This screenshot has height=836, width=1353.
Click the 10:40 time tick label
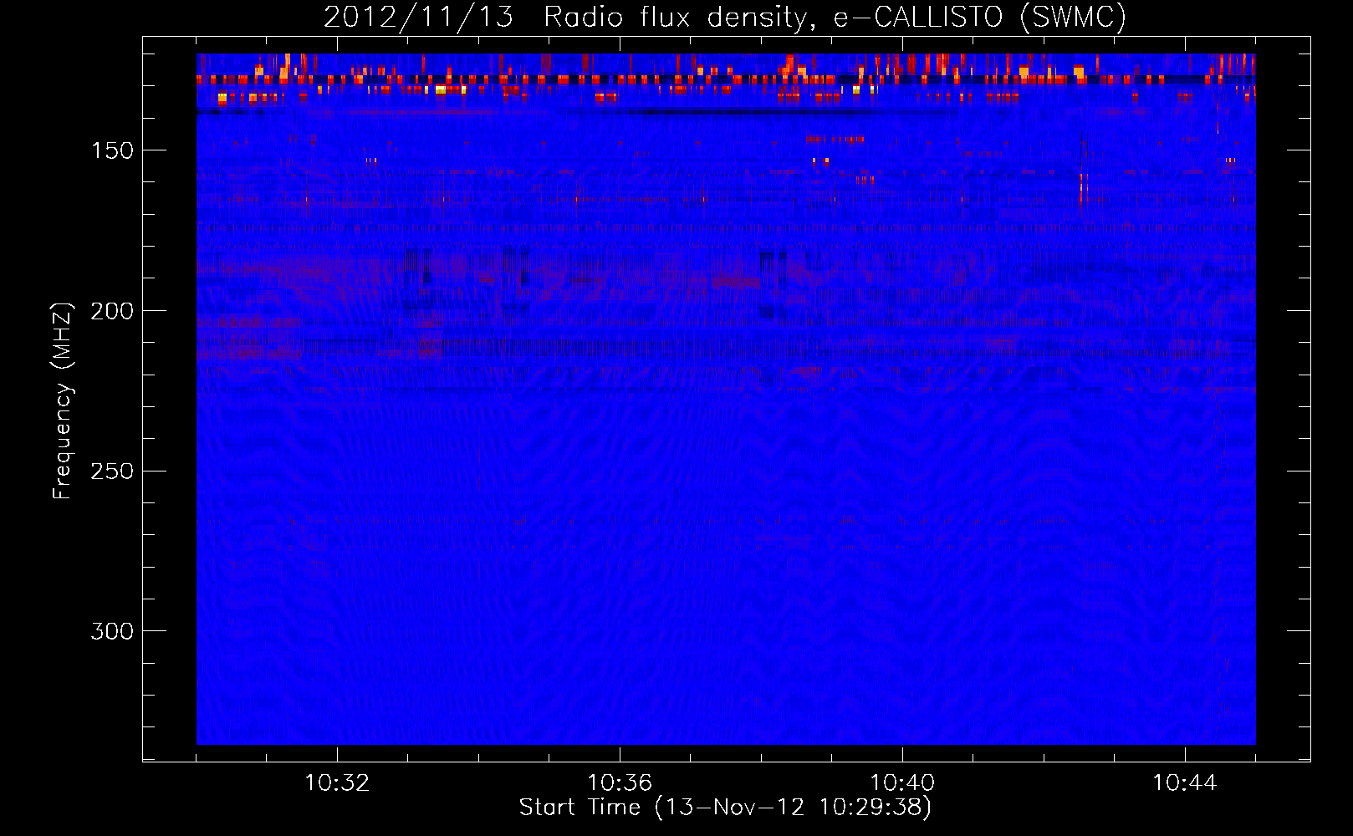coord(902,783)
